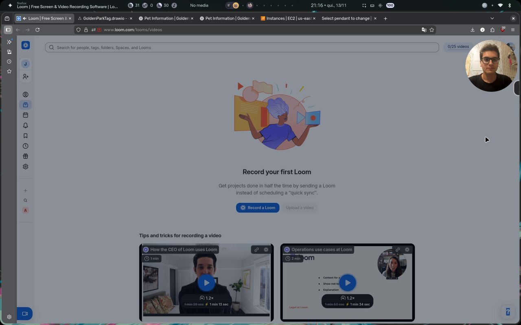Toggle the Firefox sidebar button

(8, 30)
